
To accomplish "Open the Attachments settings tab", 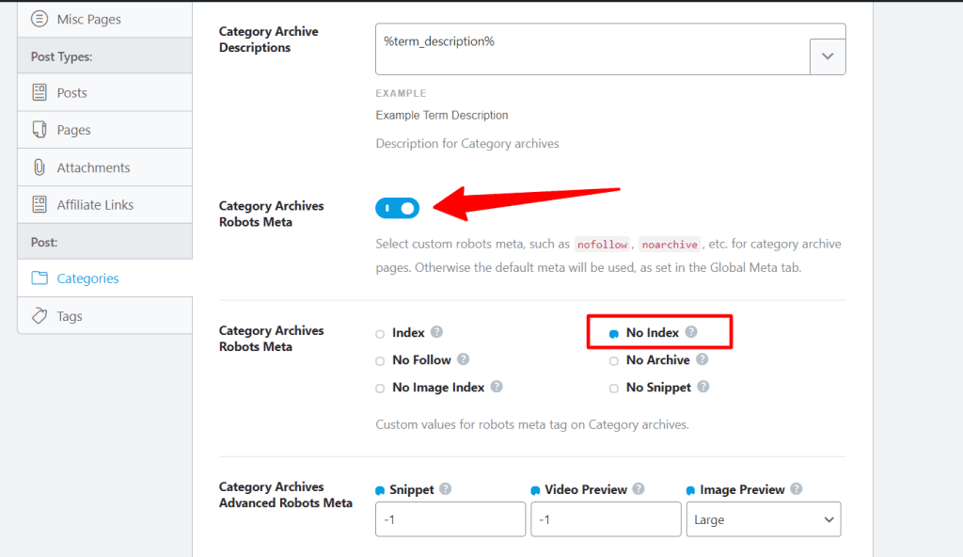I will pos(105,167).
